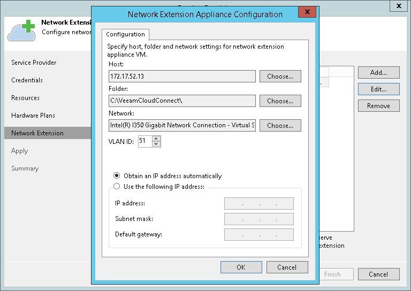Increase the VLAN ID value with up arrow
Screen dimensions: 411x291
(x=156, y=139)
